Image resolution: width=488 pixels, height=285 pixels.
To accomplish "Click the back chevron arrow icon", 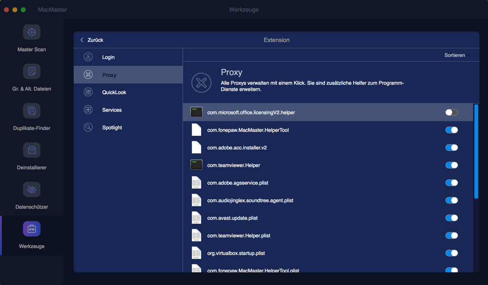I will [x=82, y=40].
